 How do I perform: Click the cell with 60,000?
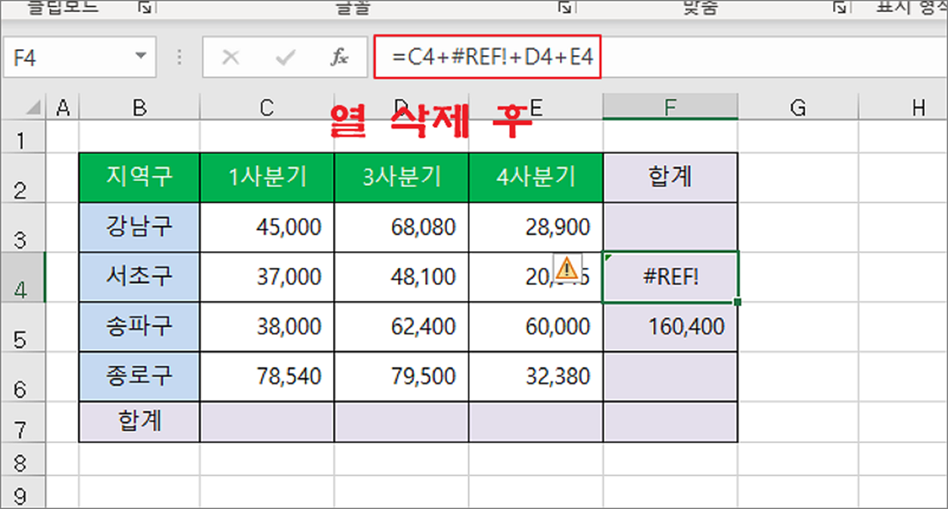[x=536, y=327]
